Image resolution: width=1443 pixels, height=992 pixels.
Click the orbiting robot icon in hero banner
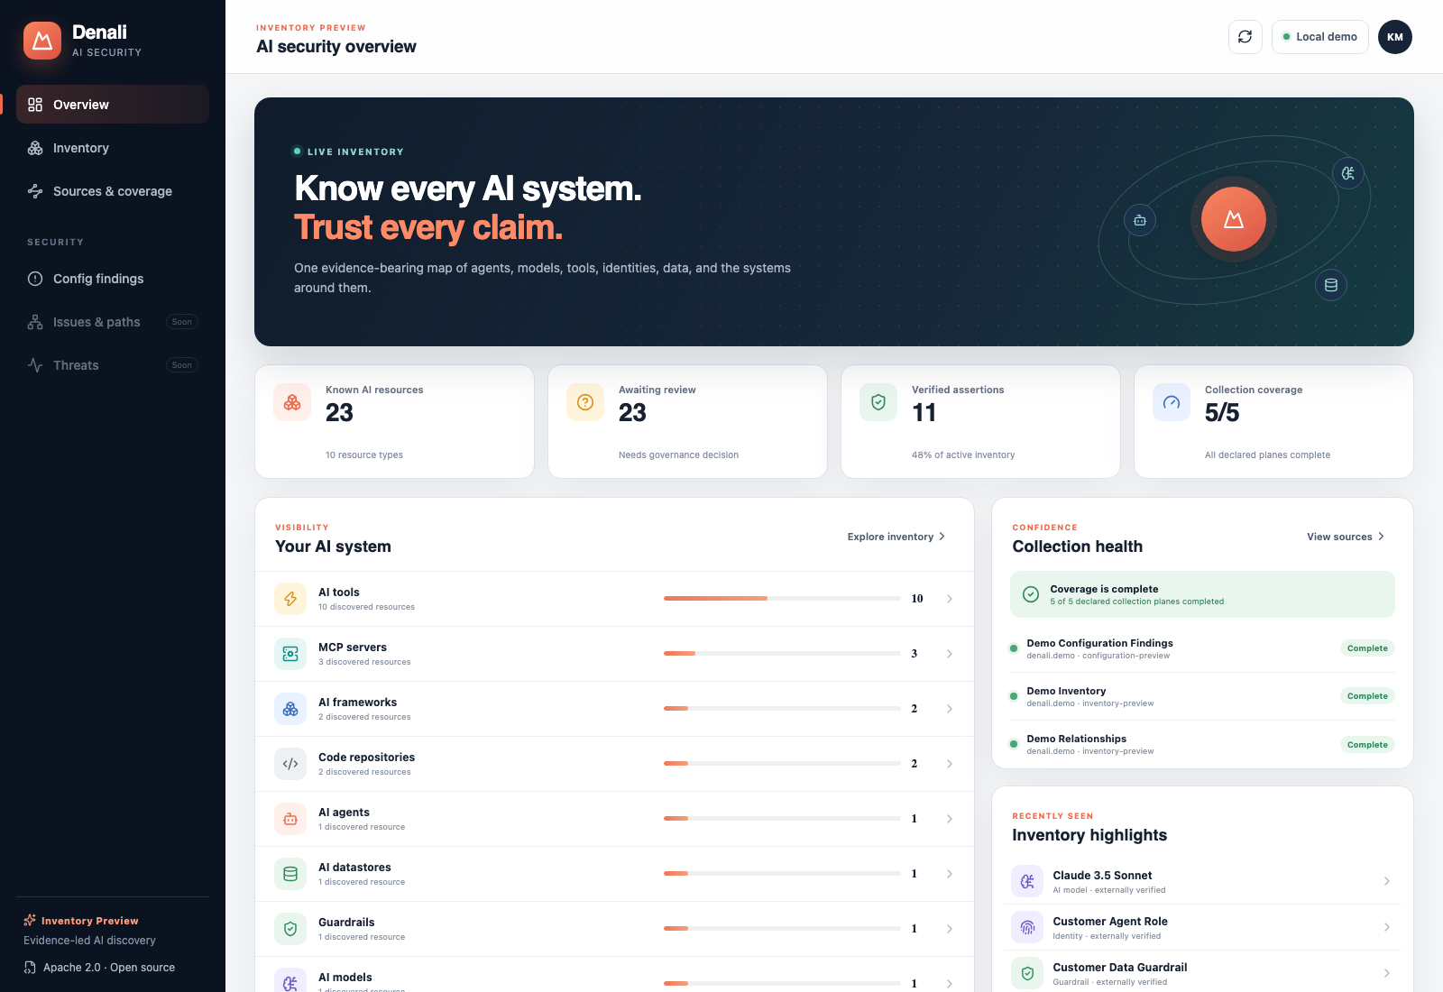pyautogui.click(x=1140, y=220)
